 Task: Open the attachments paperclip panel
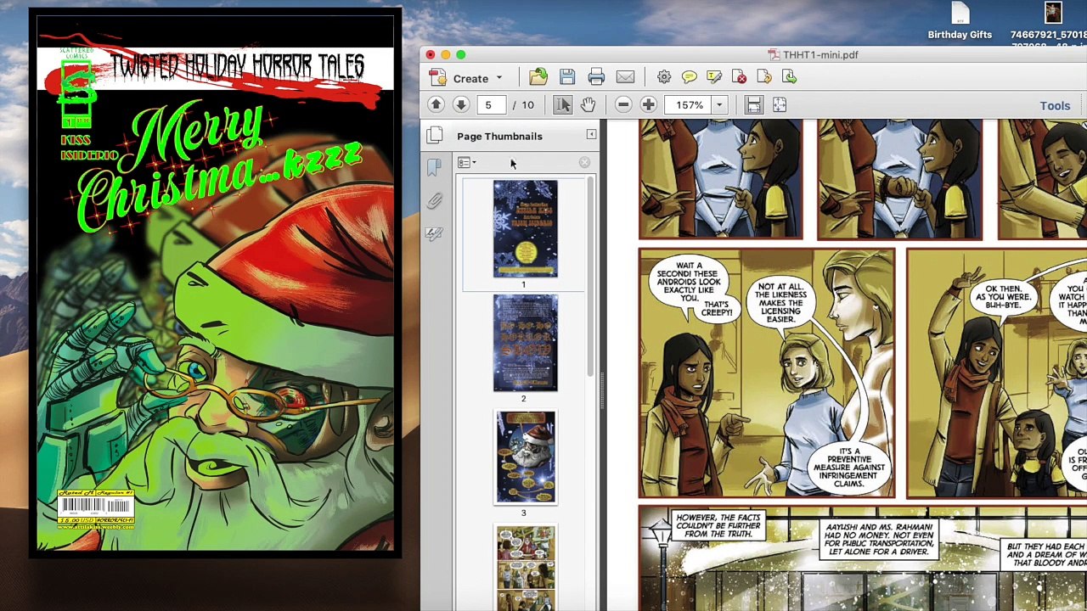434,200
